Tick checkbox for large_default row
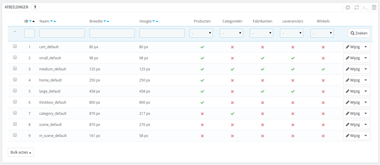 (x=15, y=91)
